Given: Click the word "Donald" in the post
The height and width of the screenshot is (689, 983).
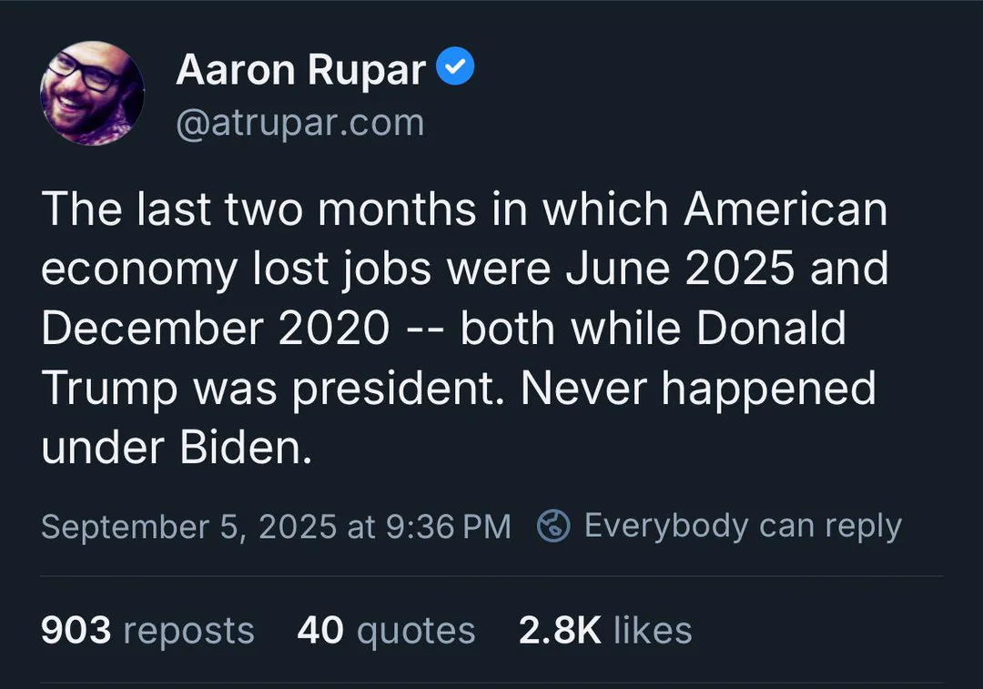Looking at the screenshot, I should (772, 329).
